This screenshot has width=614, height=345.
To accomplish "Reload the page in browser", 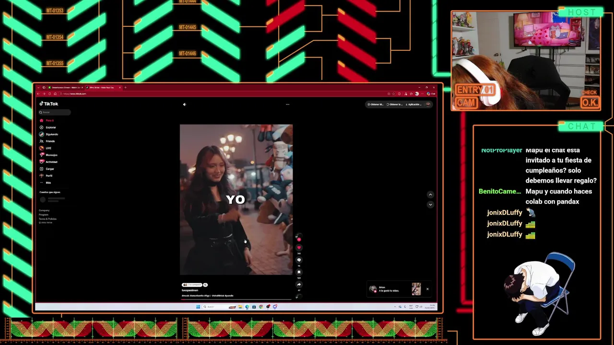I will 49,94.
